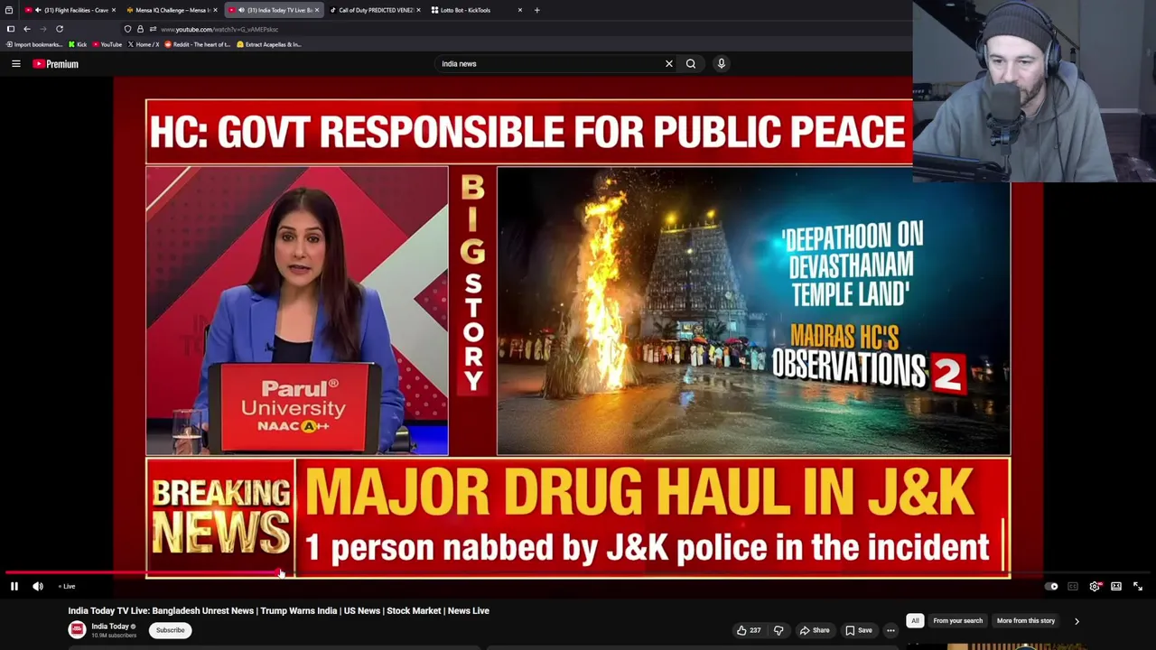Image resolution: width=1156 pixels, height=650 pixels.
Task: Toggle the browser sidebar button
Action: 11,29
